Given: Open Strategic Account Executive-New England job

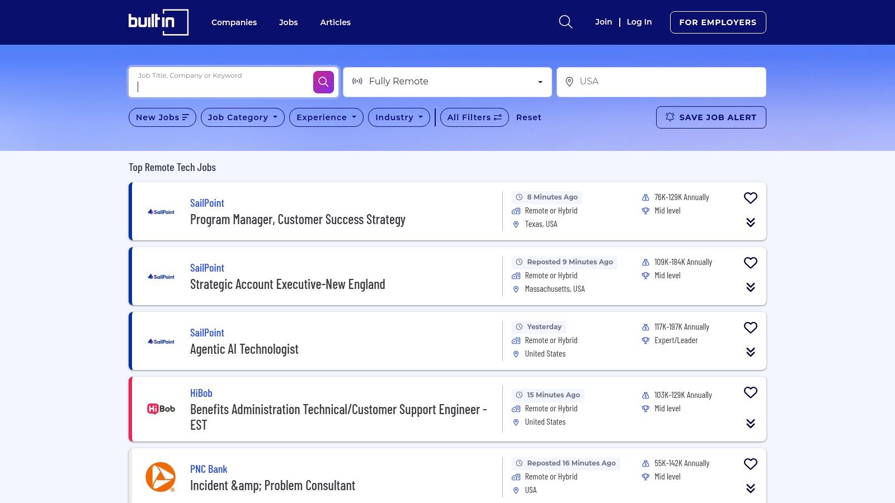Looking at the screenshot, I should (288, 284).
